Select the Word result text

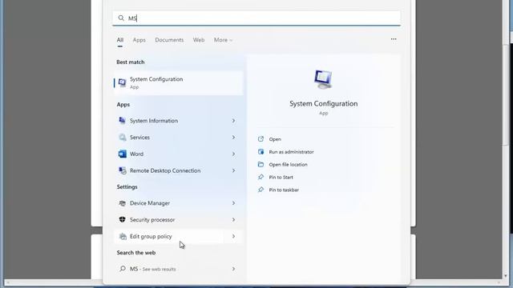pyautogui.click(x=136, y=154)
